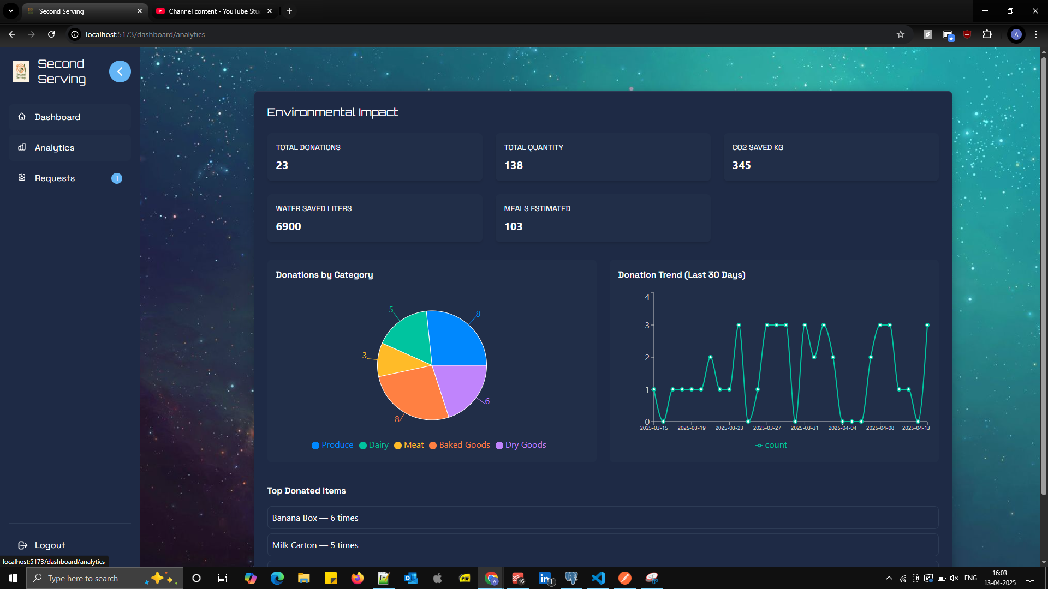
Task: Click the orange Baked Goods pie slice
Action: (415, 392)
